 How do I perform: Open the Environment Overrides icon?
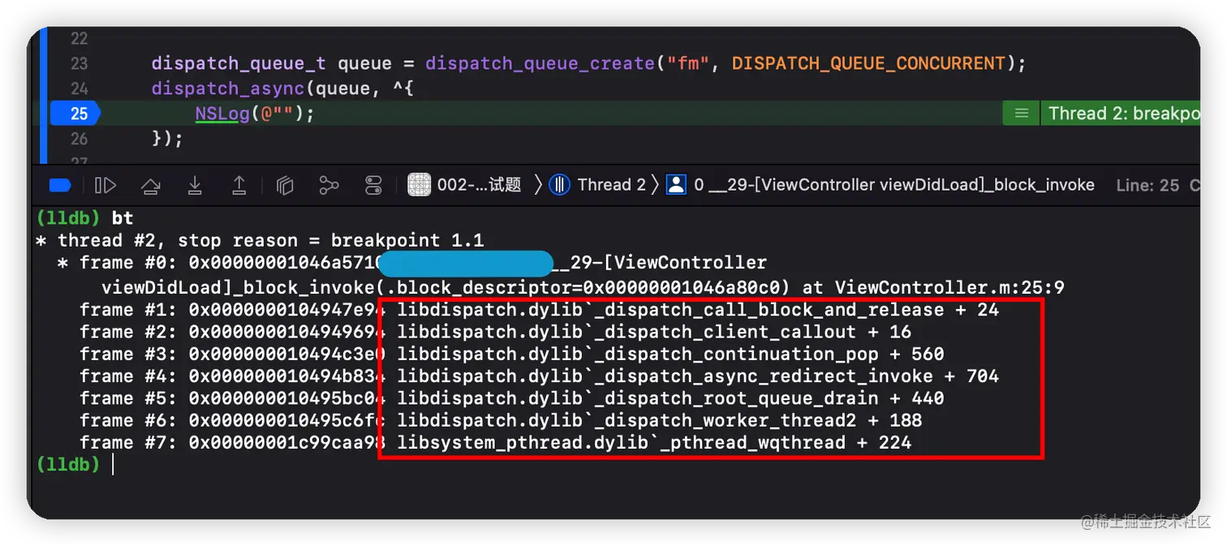tap(373, 186)
